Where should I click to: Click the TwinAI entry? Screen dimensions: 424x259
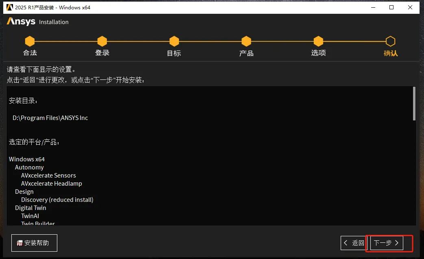click(x=30, y=216)
